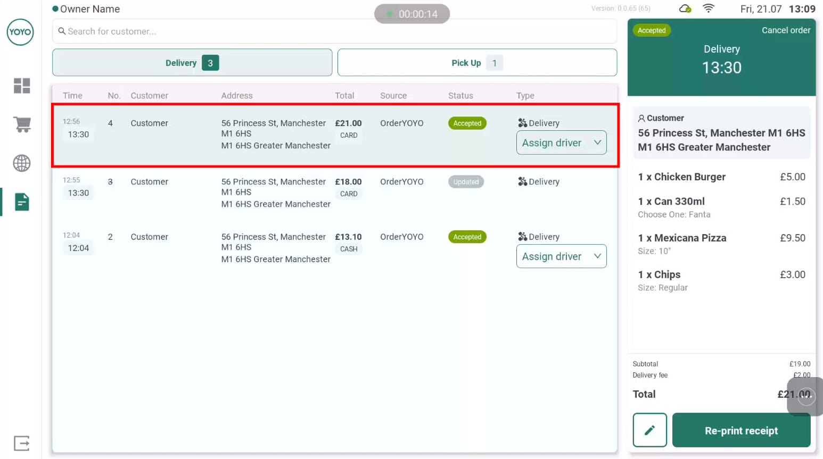Click the timer showing 00:00:14

click(x=412, y=14)
